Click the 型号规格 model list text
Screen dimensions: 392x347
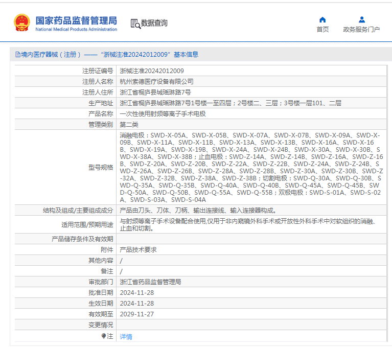pos(251,168)
